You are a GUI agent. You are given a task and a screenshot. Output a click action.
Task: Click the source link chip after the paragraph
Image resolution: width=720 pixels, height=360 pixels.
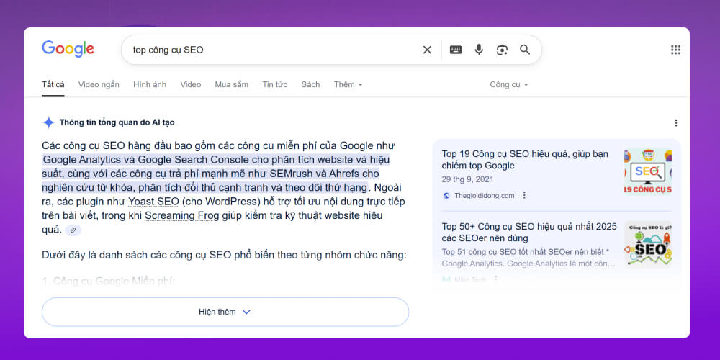coord(73,230)
